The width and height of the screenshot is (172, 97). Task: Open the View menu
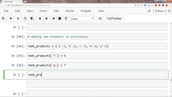[x=30, y=11]
